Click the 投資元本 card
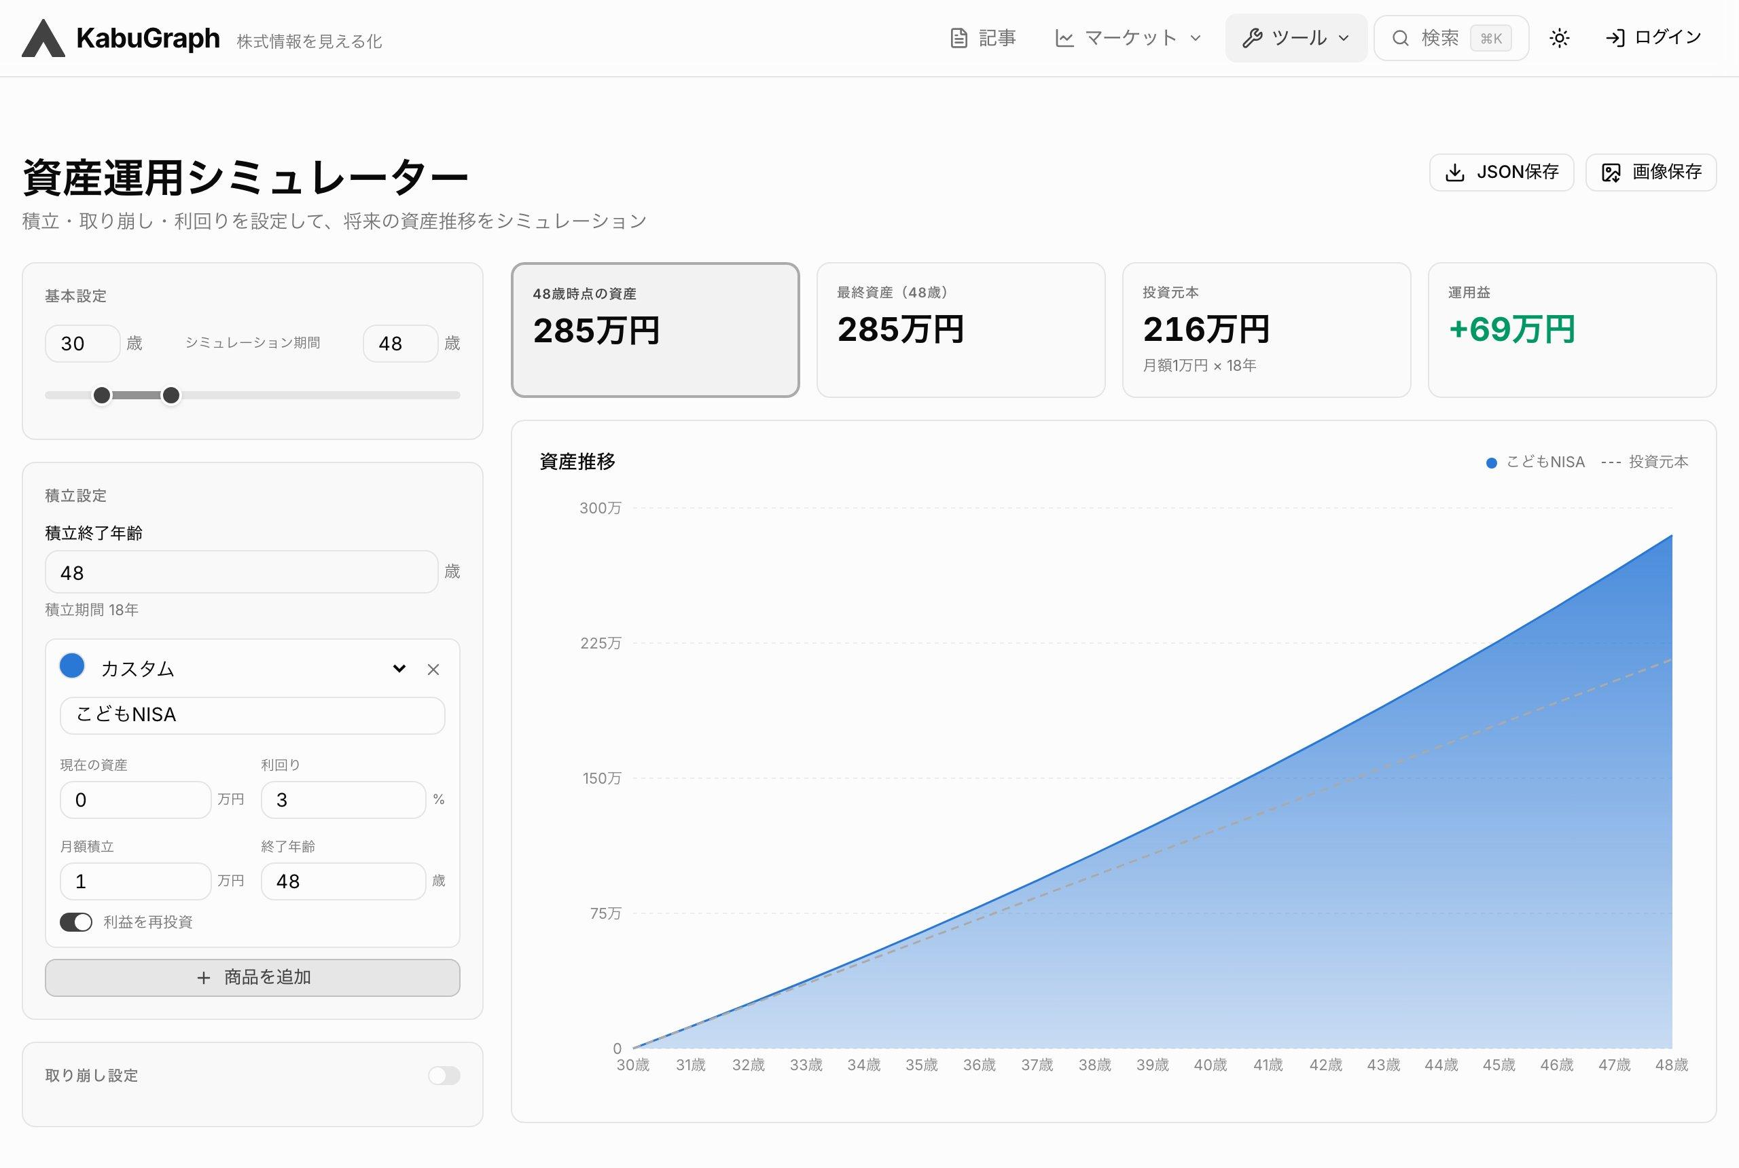Image resolution: width=1739 pixels, height=1168 pixels. (1267, 330)
